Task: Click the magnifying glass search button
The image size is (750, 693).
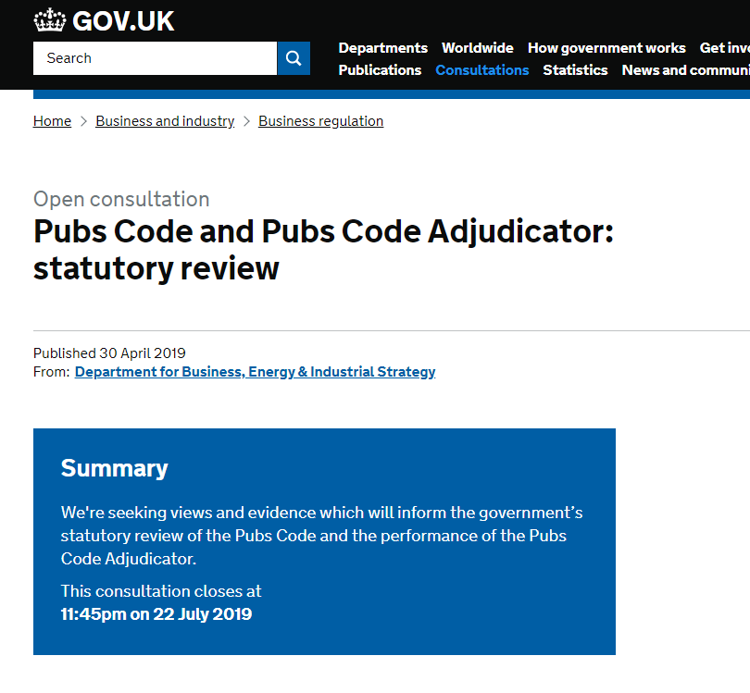Action: (294, 58)
